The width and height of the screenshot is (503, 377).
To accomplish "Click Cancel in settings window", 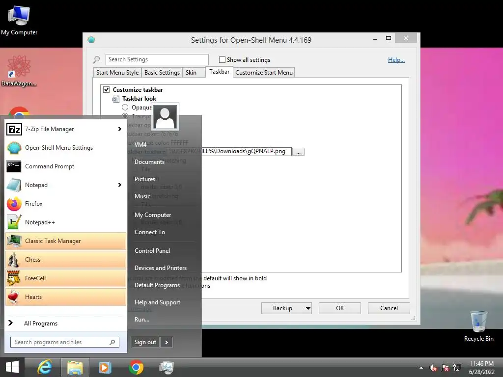I will [x=389, y=308].
